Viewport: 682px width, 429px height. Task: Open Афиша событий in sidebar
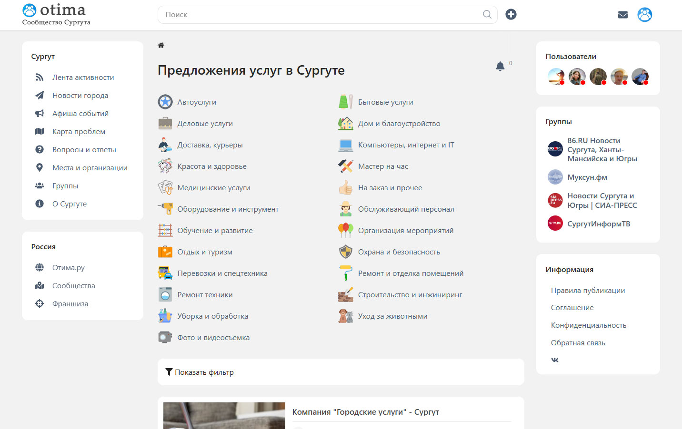[x=80, y=113]
